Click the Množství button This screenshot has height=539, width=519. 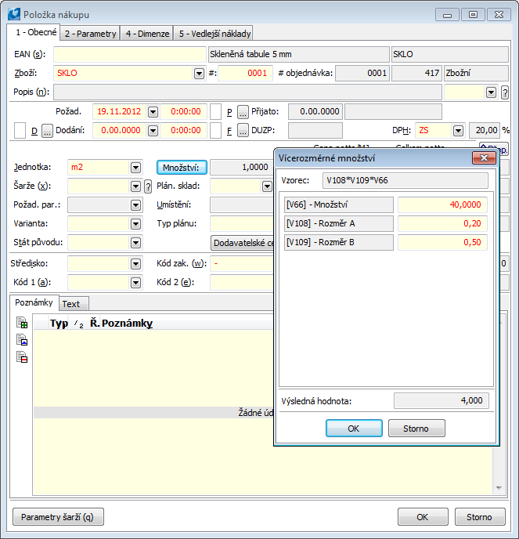(182, 168)
